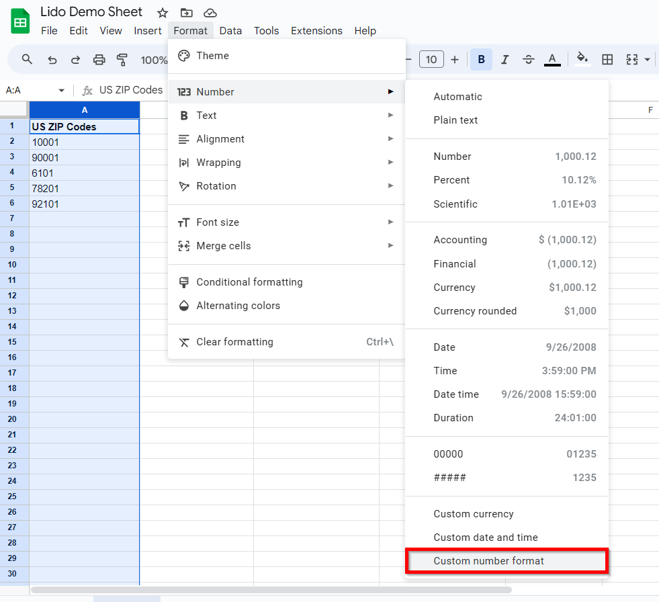
Task: Apply italic formatting
Action: [504, 59]
